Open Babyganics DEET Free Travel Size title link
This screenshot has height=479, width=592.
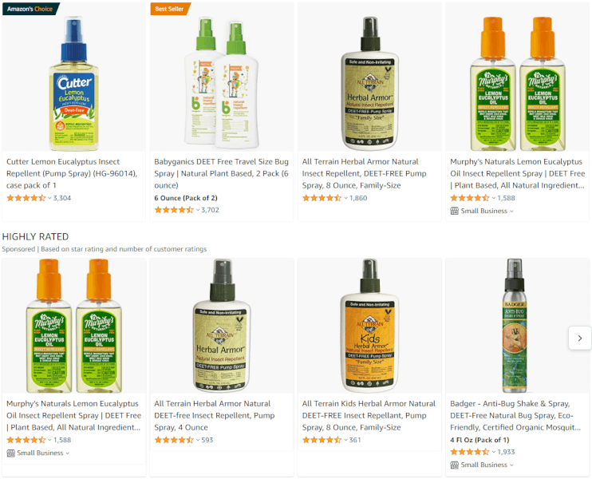[x=221, y=173]
